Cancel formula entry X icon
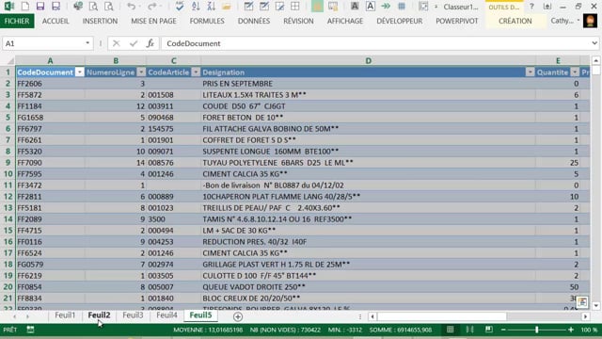The image size is (602, 339). point(117,43)
